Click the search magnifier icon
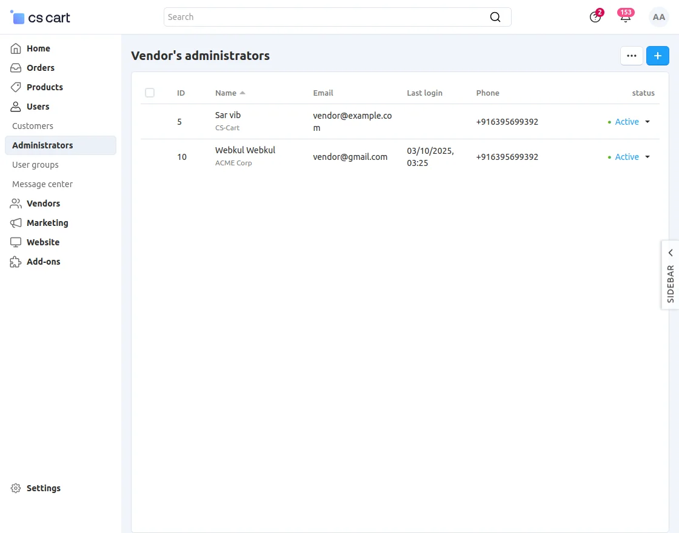679x533 pixels. [495, 17]
